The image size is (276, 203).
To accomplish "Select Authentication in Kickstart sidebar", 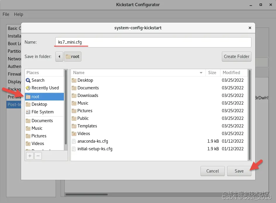I will tap(14, 66).
